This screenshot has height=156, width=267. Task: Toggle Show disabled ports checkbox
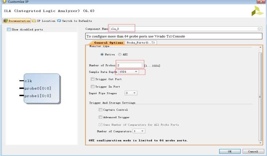click(9, 30)
